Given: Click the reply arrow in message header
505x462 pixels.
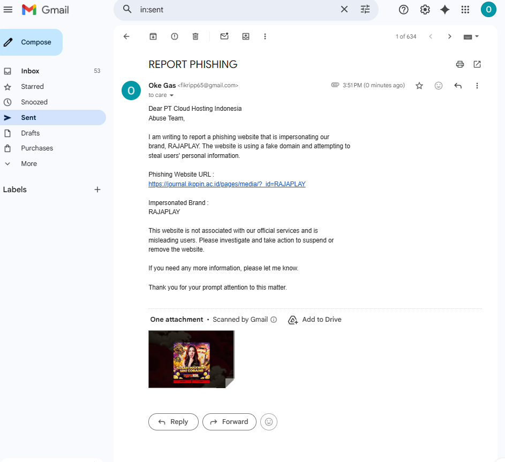Looking at the screenshot, I should point(458,86).
